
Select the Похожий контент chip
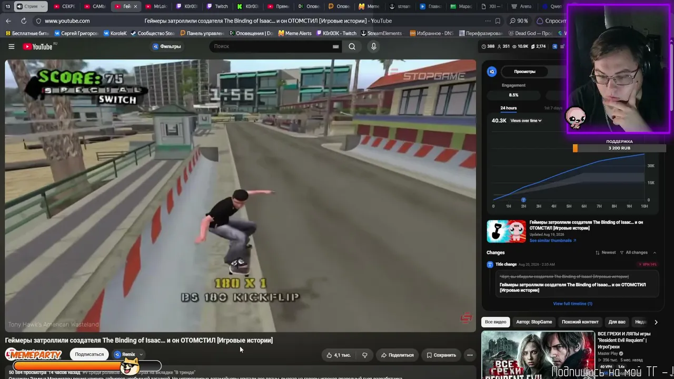pyautogui.click(x=580, y=322)
